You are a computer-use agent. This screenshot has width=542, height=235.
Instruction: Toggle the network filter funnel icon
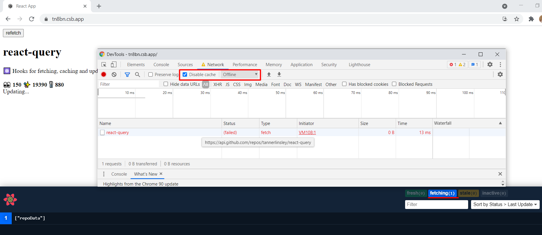pos(127,75)
